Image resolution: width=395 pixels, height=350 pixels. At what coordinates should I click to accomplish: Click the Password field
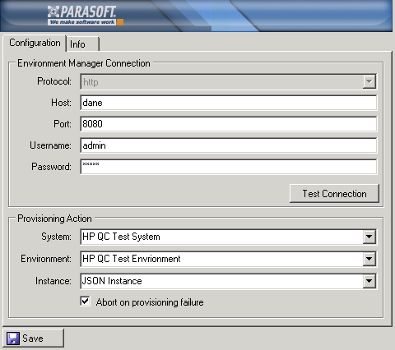tap(229, 167)
